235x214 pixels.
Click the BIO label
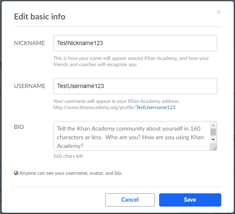(x=19, y=127)
